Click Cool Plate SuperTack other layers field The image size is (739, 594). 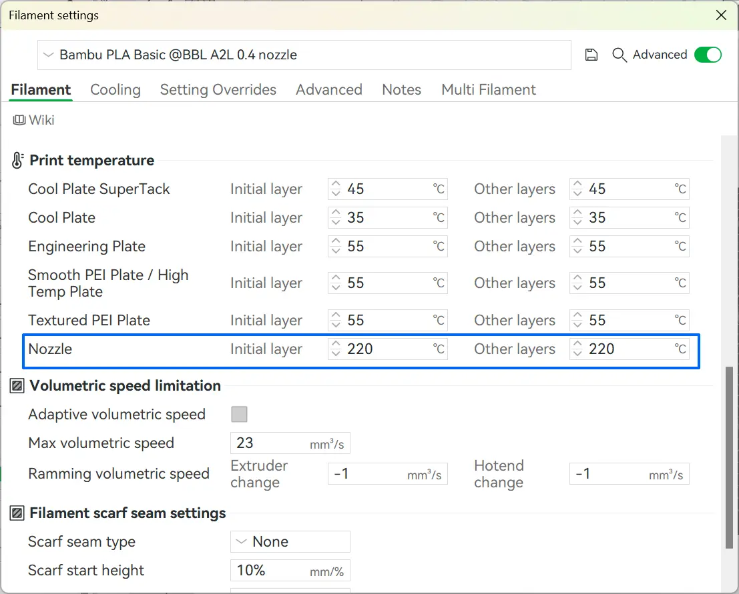630,189
